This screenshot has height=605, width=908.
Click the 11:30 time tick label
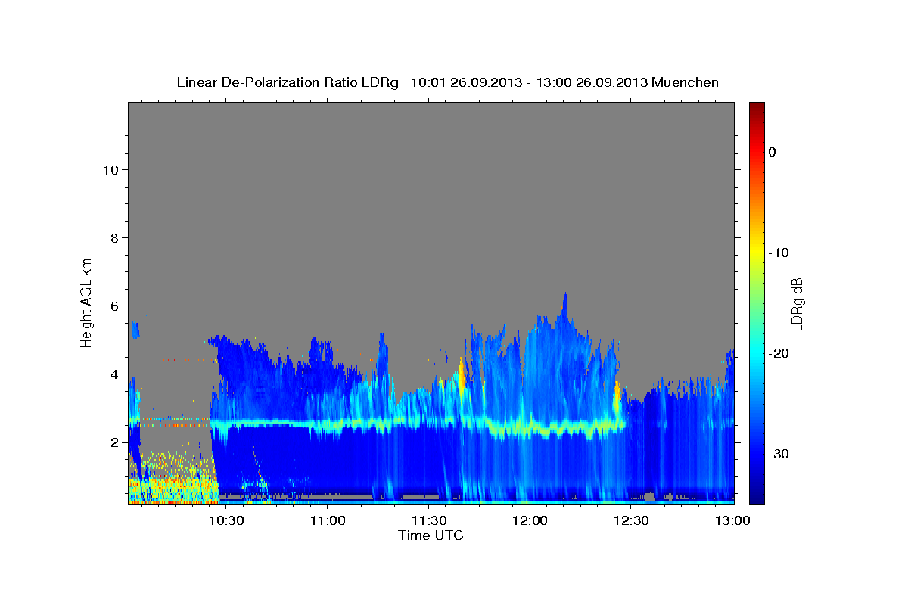[x=428, y=520]
